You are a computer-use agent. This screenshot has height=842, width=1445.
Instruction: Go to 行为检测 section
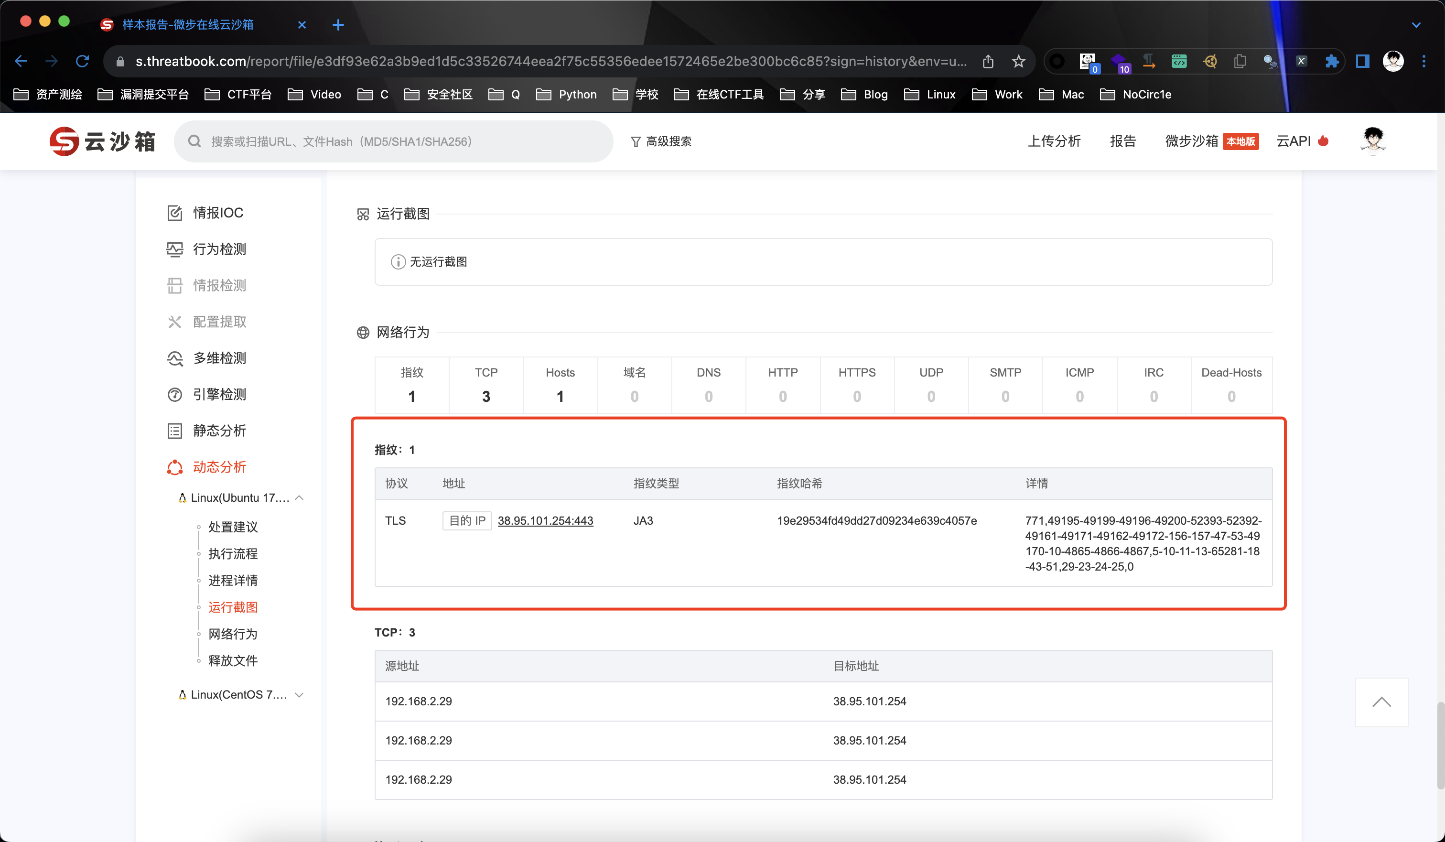[206, 249]
